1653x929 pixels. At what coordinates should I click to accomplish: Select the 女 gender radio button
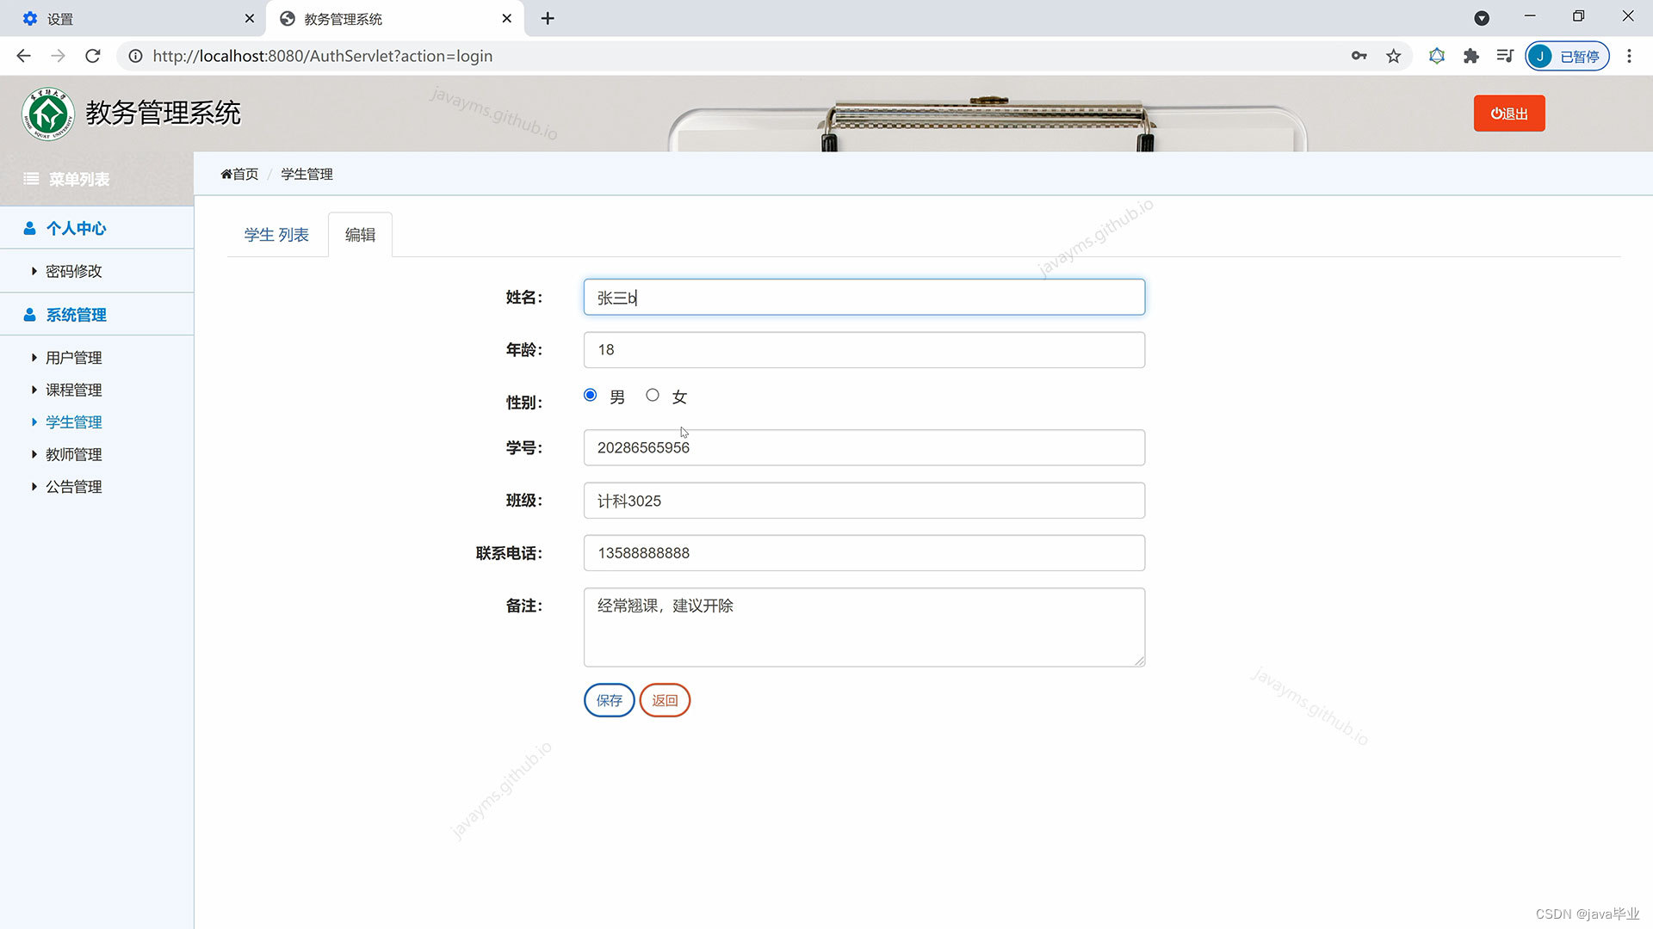click(653, 395)
